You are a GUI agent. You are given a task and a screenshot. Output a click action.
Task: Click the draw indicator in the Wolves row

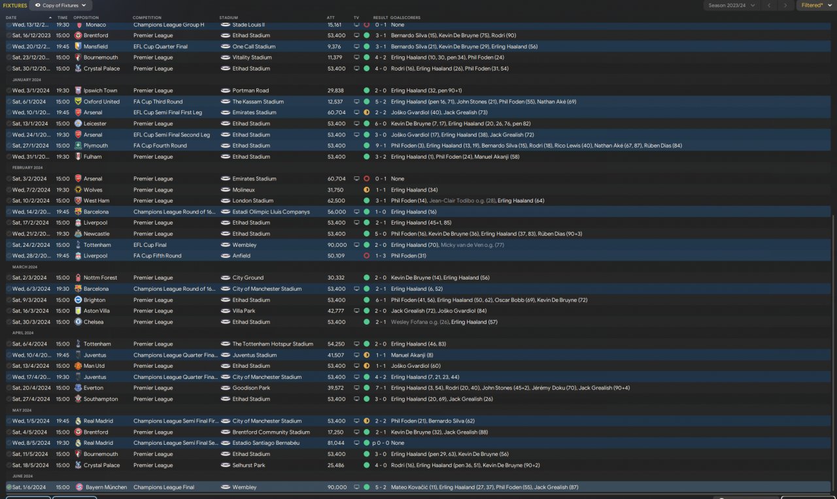(366, 190)
